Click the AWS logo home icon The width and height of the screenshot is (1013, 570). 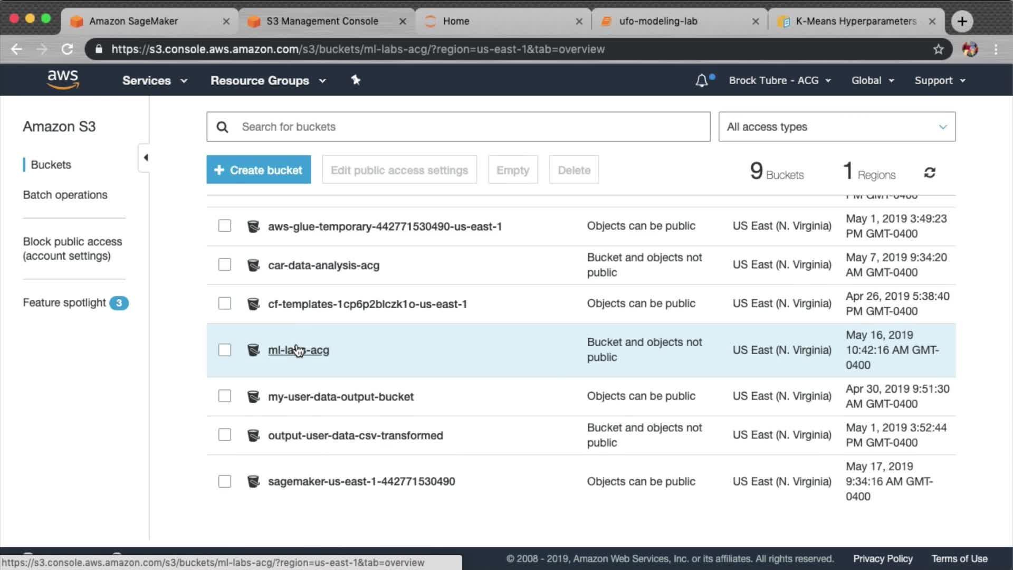click(x=63, y=80)
